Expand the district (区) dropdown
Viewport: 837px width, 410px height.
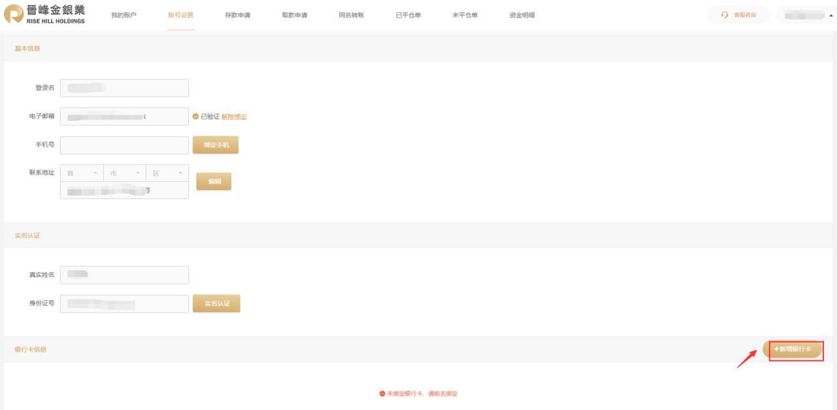pyautogui.click(x=167, y=173)
